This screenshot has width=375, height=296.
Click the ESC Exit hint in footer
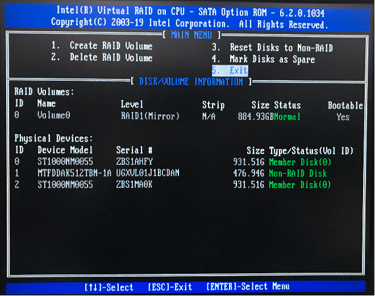(x=169, y=287)
